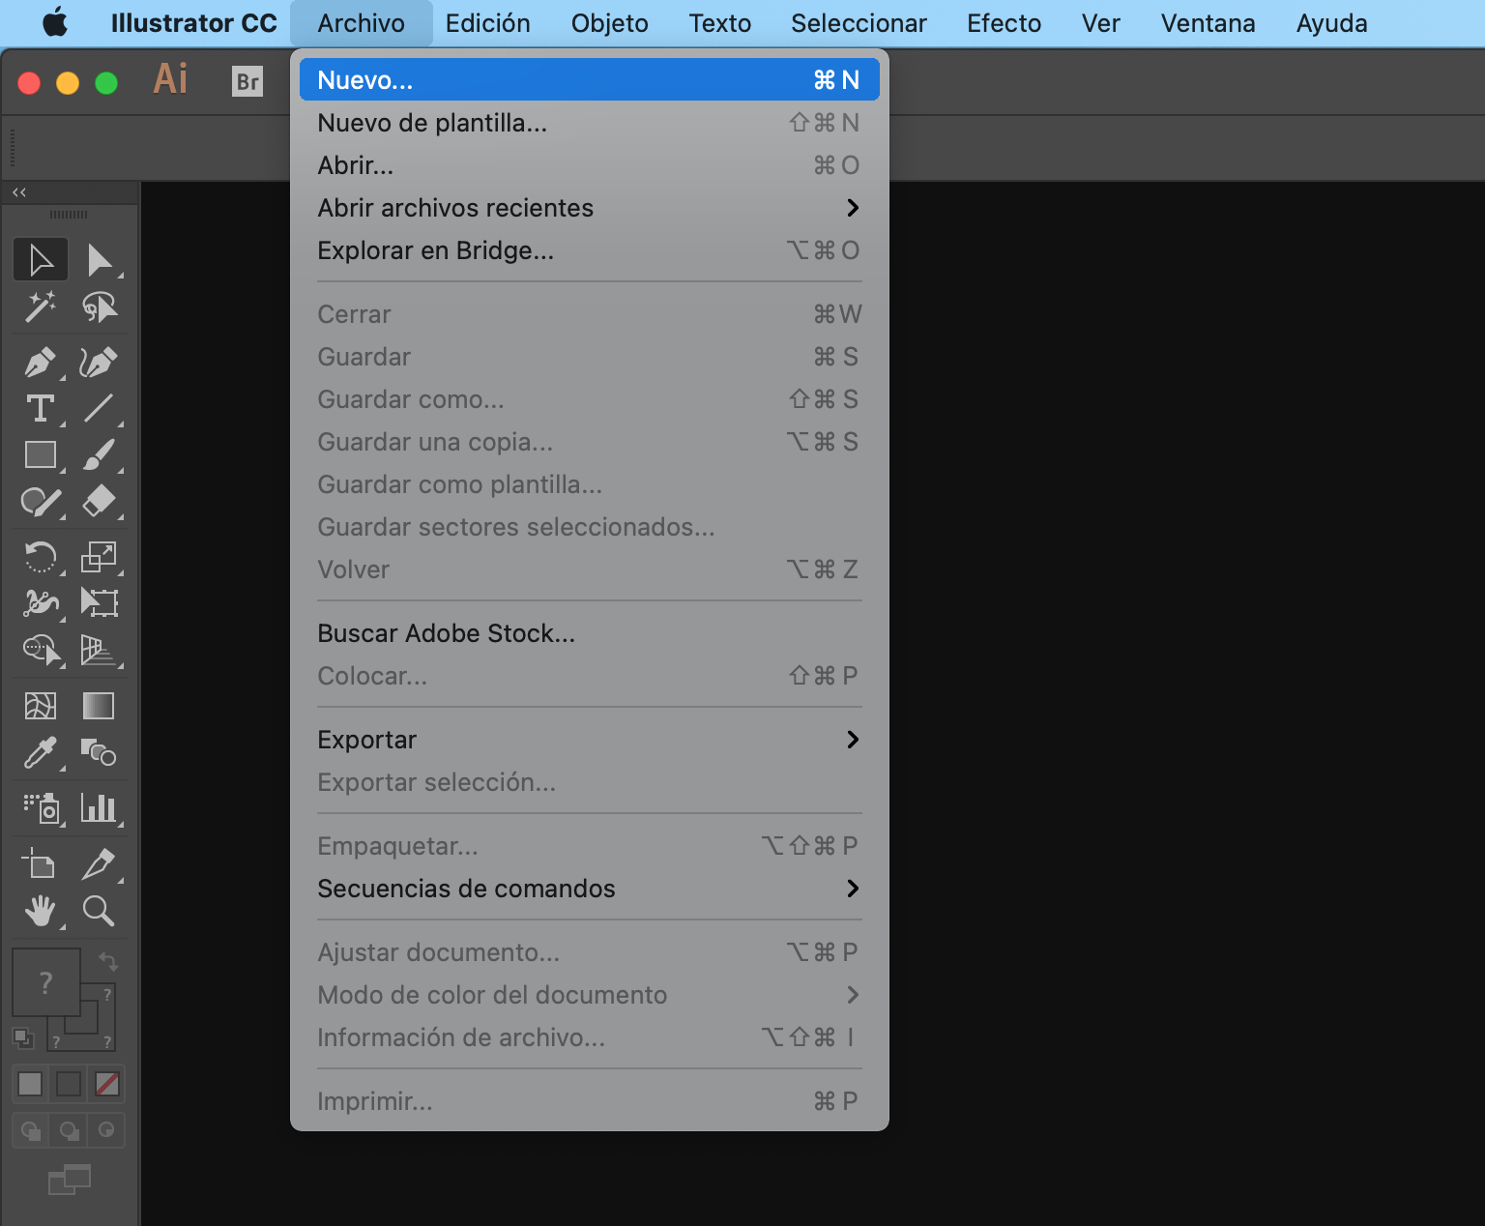Open the Ventana menu
The height and width of the screenshot is (1226, 1485).
[1208, 23]
